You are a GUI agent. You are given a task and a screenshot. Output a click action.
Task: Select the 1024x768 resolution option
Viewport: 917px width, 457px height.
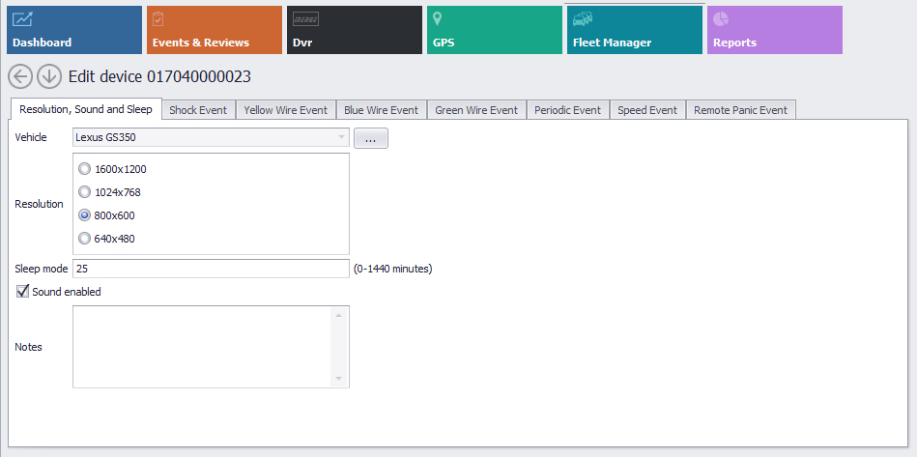pos(85,192)
